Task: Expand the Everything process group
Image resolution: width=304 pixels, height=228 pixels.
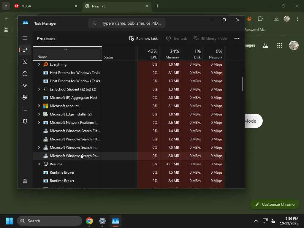Action: (x=39, y=64)
